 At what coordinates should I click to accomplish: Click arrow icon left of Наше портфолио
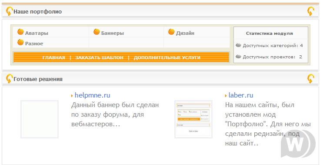click(x=9, y=11)
